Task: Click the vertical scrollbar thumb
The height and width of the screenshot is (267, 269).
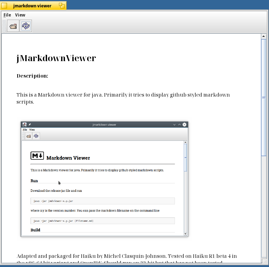Action: click(264, 97)
